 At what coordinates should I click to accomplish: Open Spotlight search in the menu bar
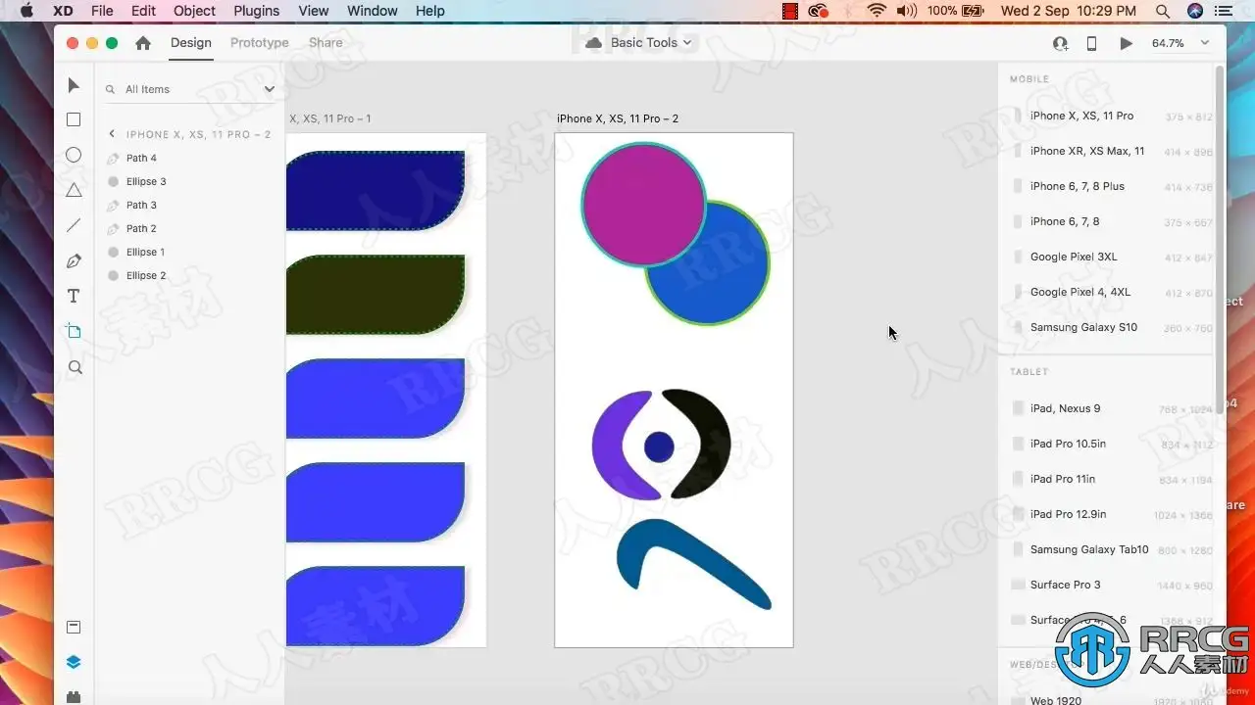pyautogui.click(x=1163, y=11)
